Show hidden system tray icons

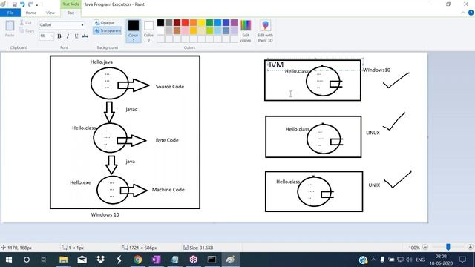pos(373,260)
